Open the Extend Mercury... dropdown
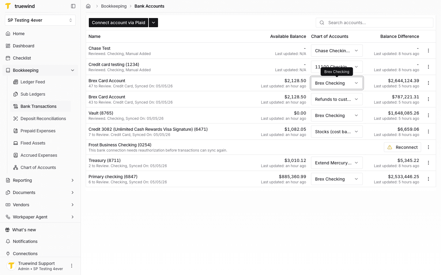The image size is (441, 275). (x=337, y=163)
